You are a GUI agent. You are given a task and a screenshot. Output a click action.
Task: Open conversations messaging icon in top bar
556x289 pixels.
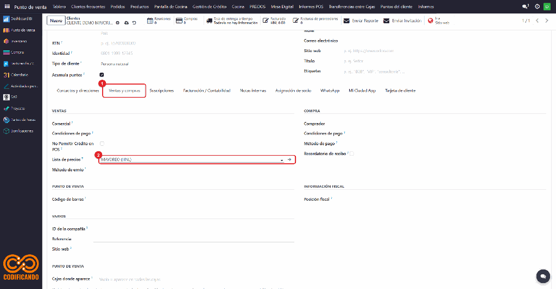[526, 7]
